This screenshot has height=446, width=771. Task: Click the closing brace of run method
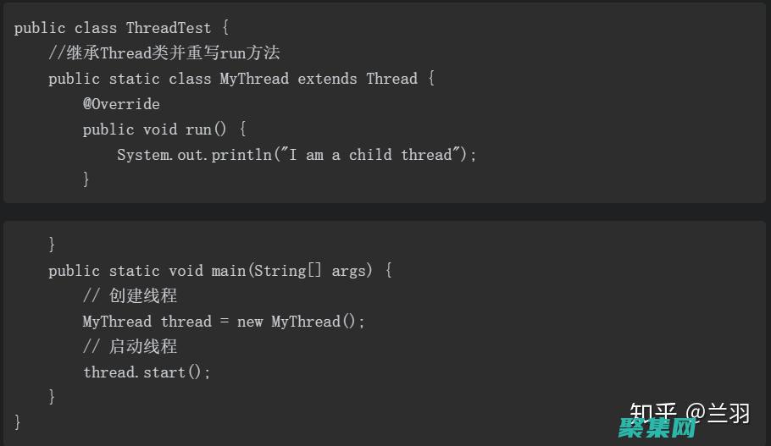point(86,179)
